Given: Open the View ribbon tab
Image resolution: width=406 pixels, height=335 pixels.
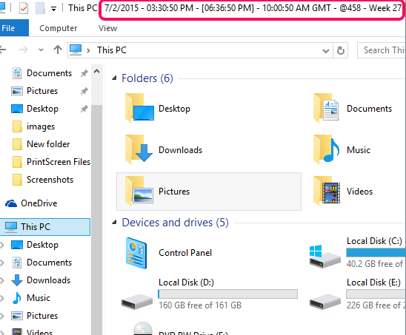Looking at the screenshot, I should tap(107, 28).
